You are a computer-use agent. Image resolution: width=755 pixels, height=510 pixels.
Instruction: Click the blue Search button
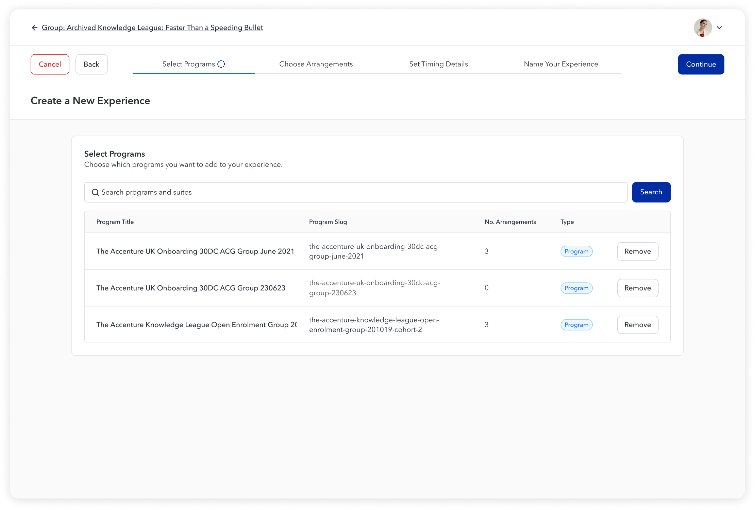[x=651, y=192]
